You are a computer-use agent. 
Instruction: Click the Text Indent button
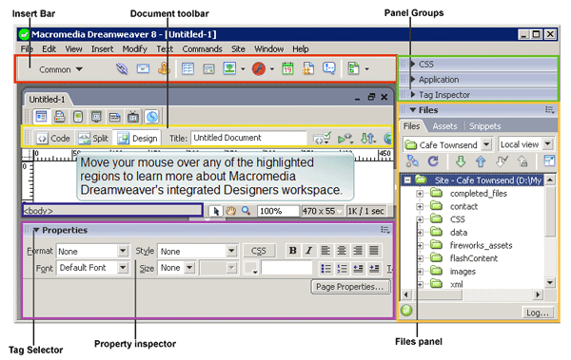point(374,269)
